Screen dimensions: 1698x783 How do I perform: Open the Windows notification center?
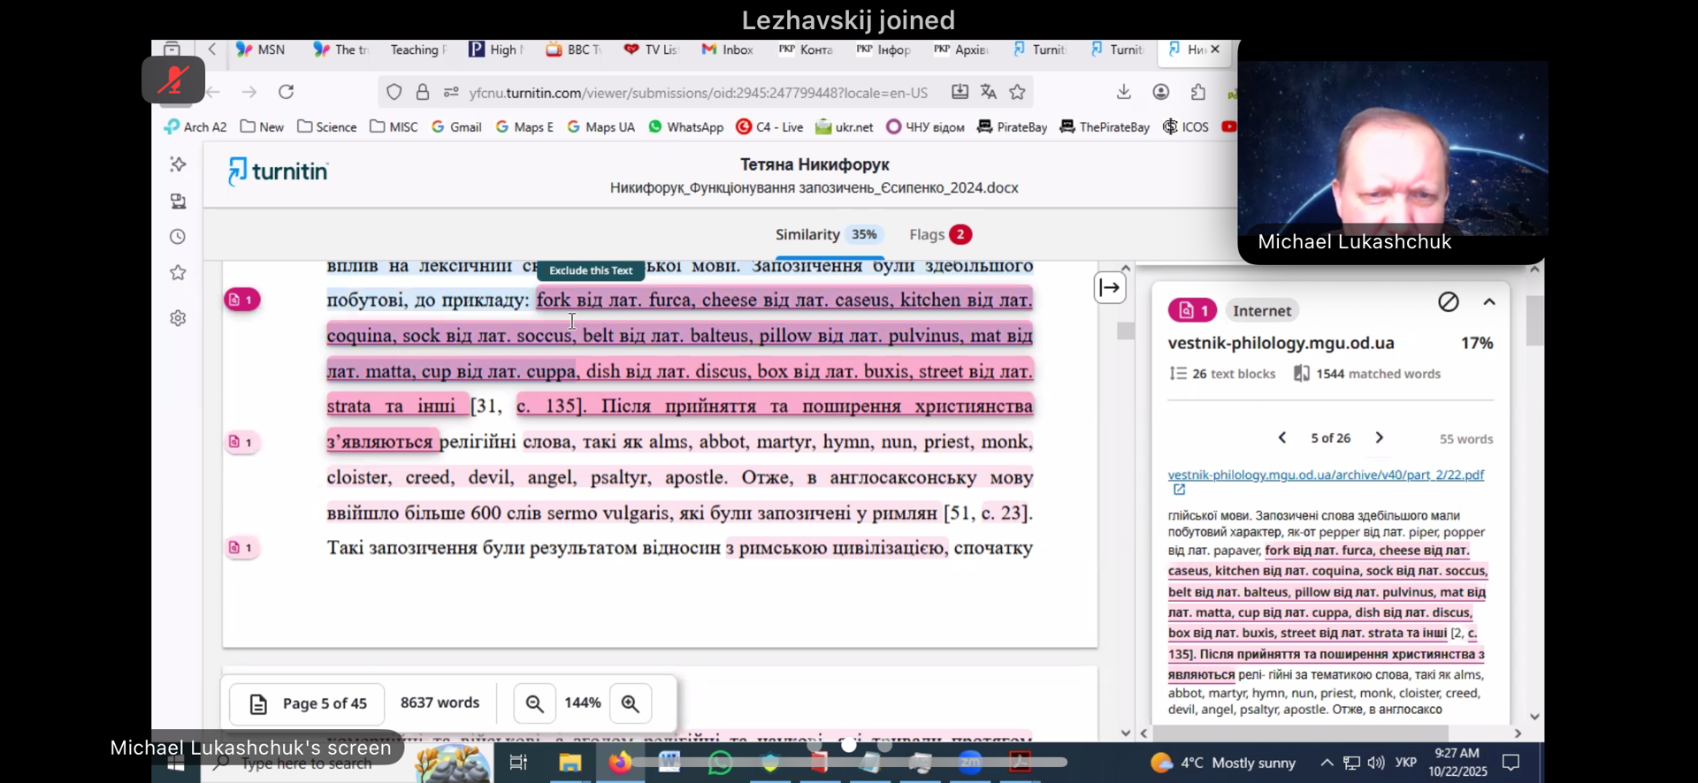1511,763
